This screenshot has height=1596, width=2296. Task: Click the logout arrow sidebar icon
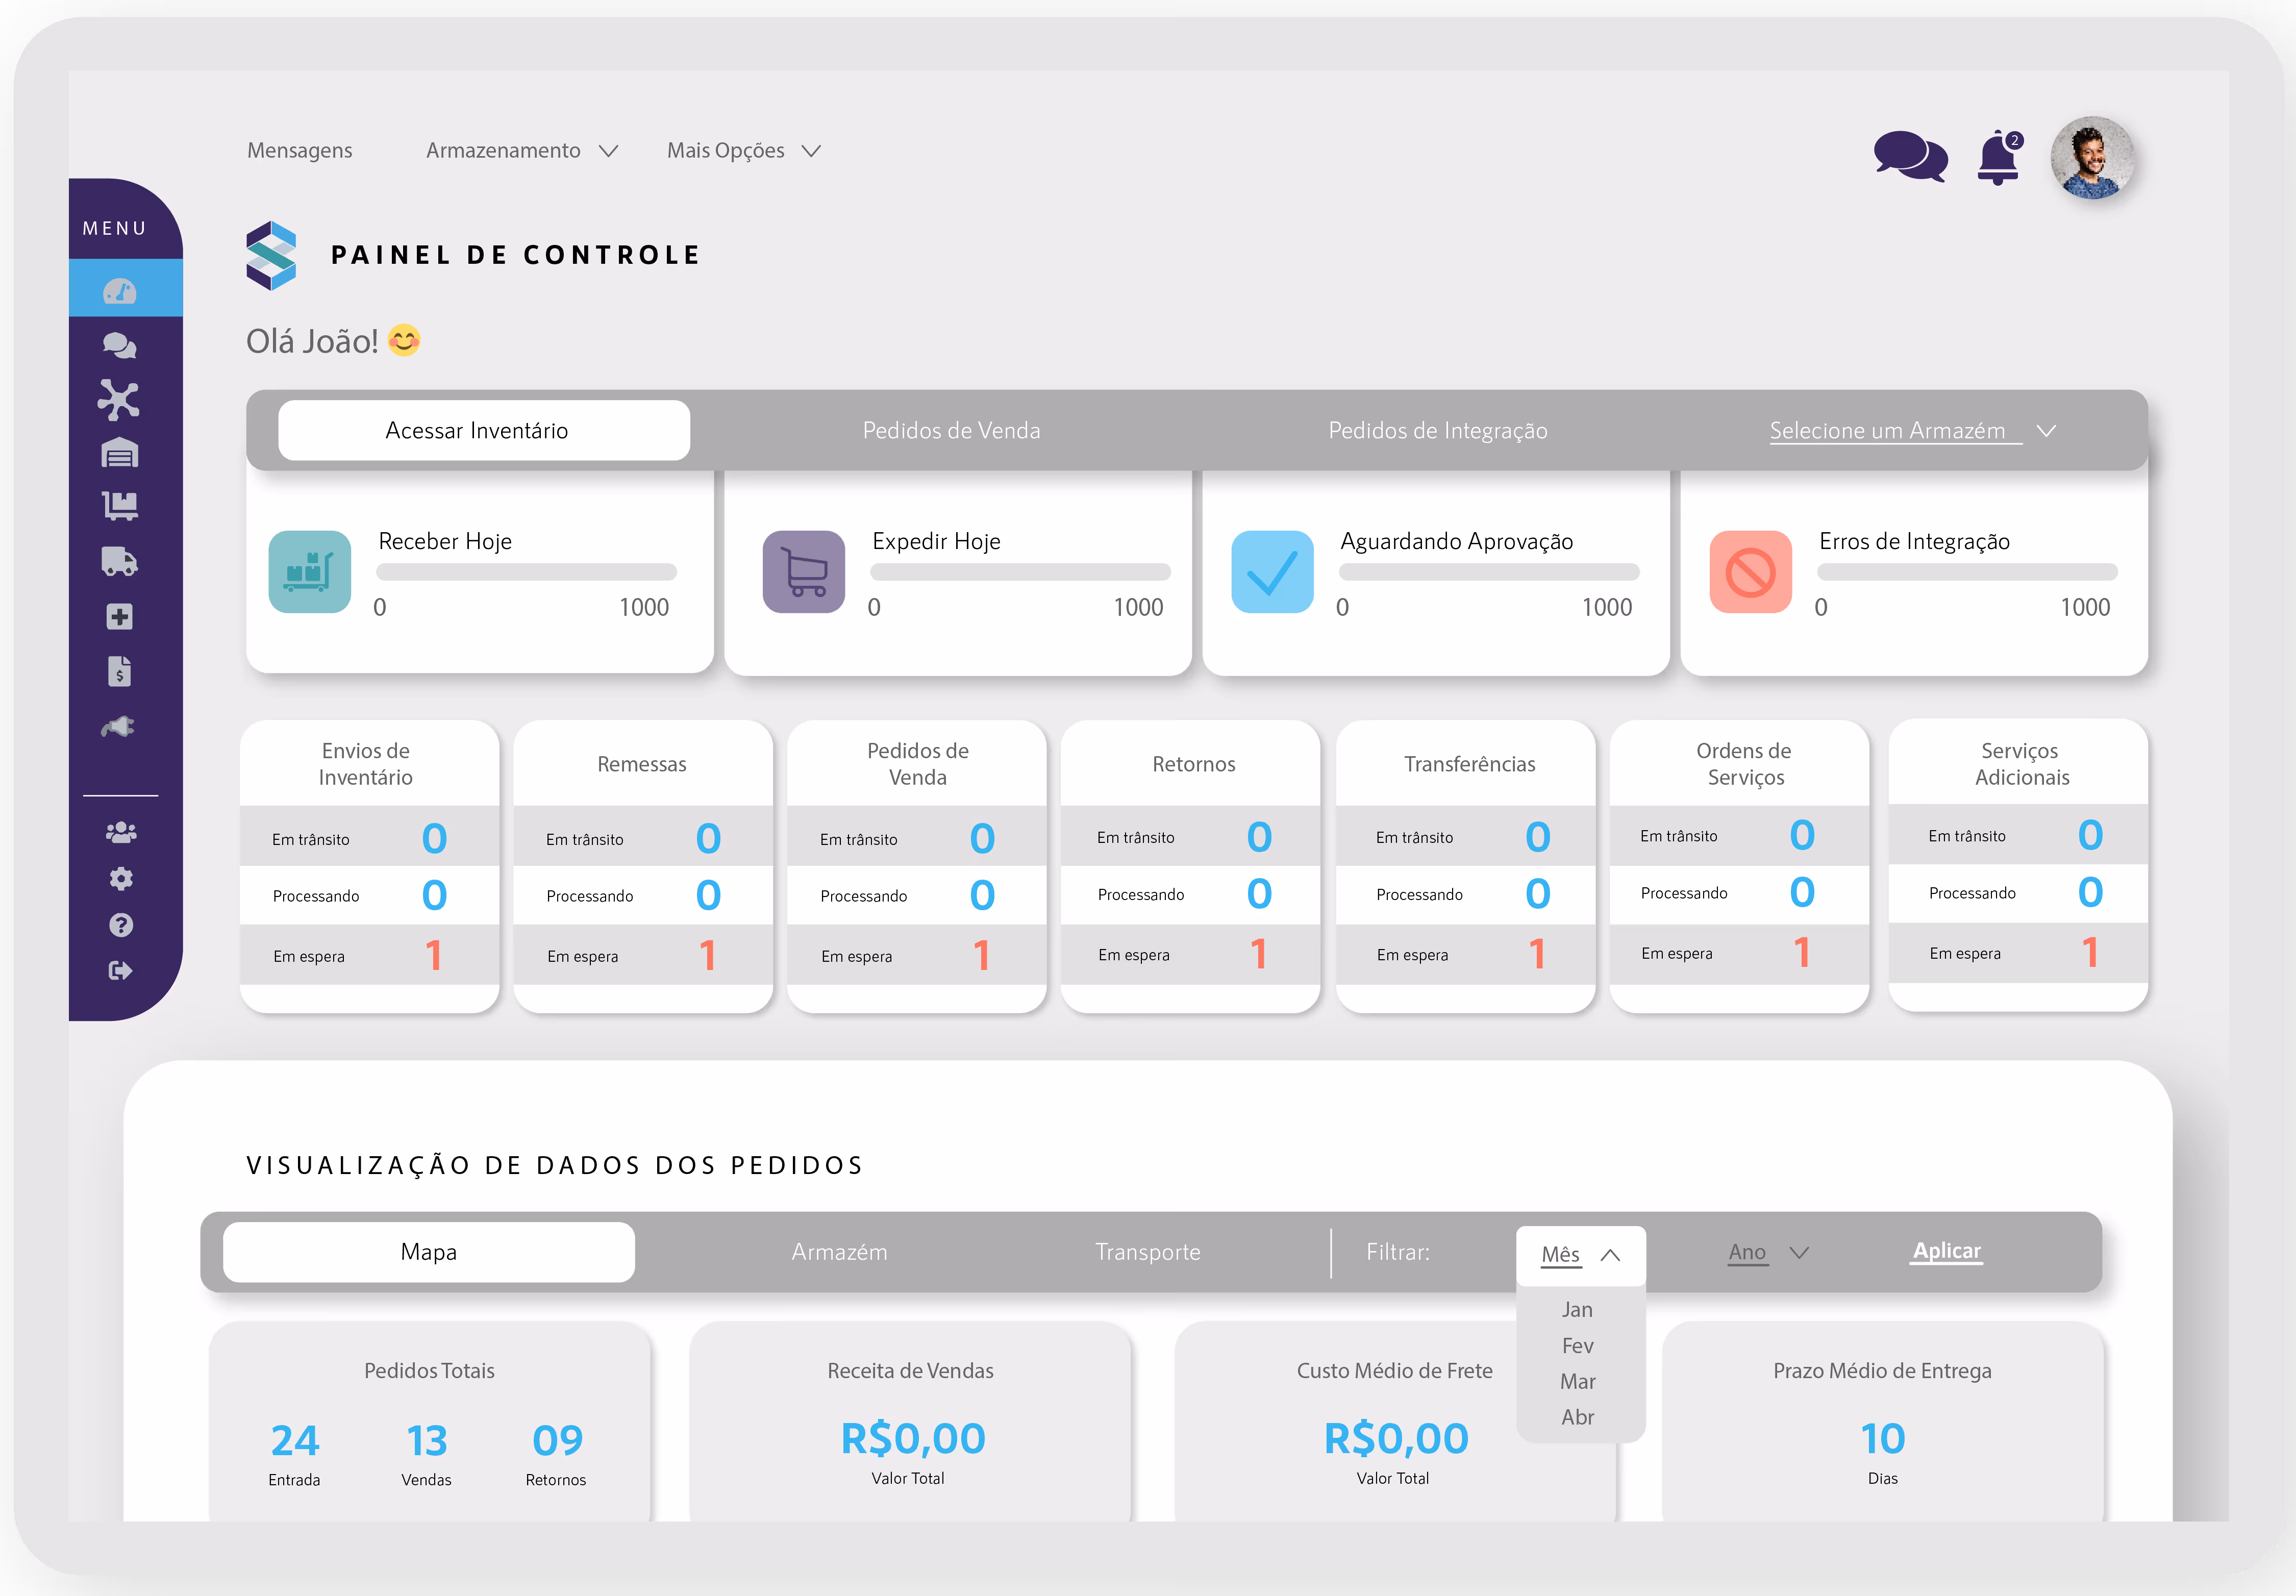click(120, 970)
